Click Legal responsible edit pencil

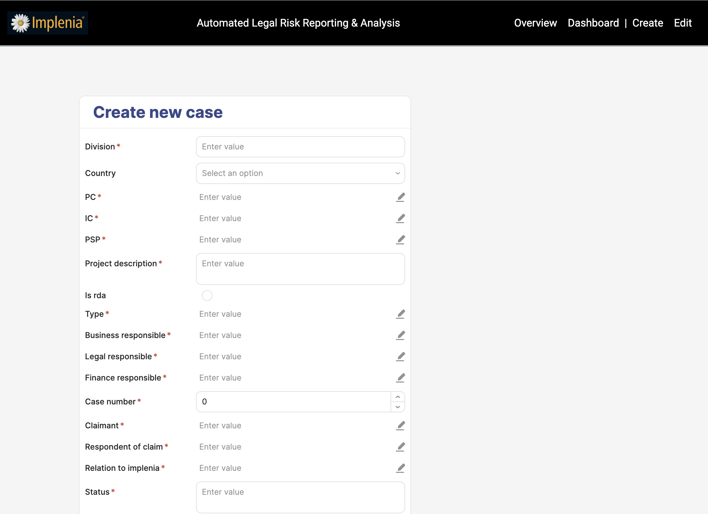click(400, 357)
